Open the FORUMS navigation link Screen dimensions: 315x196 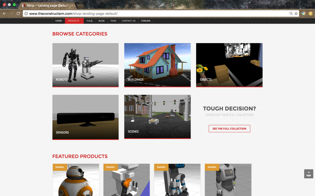pyautogui.click(x=146, y=21)
